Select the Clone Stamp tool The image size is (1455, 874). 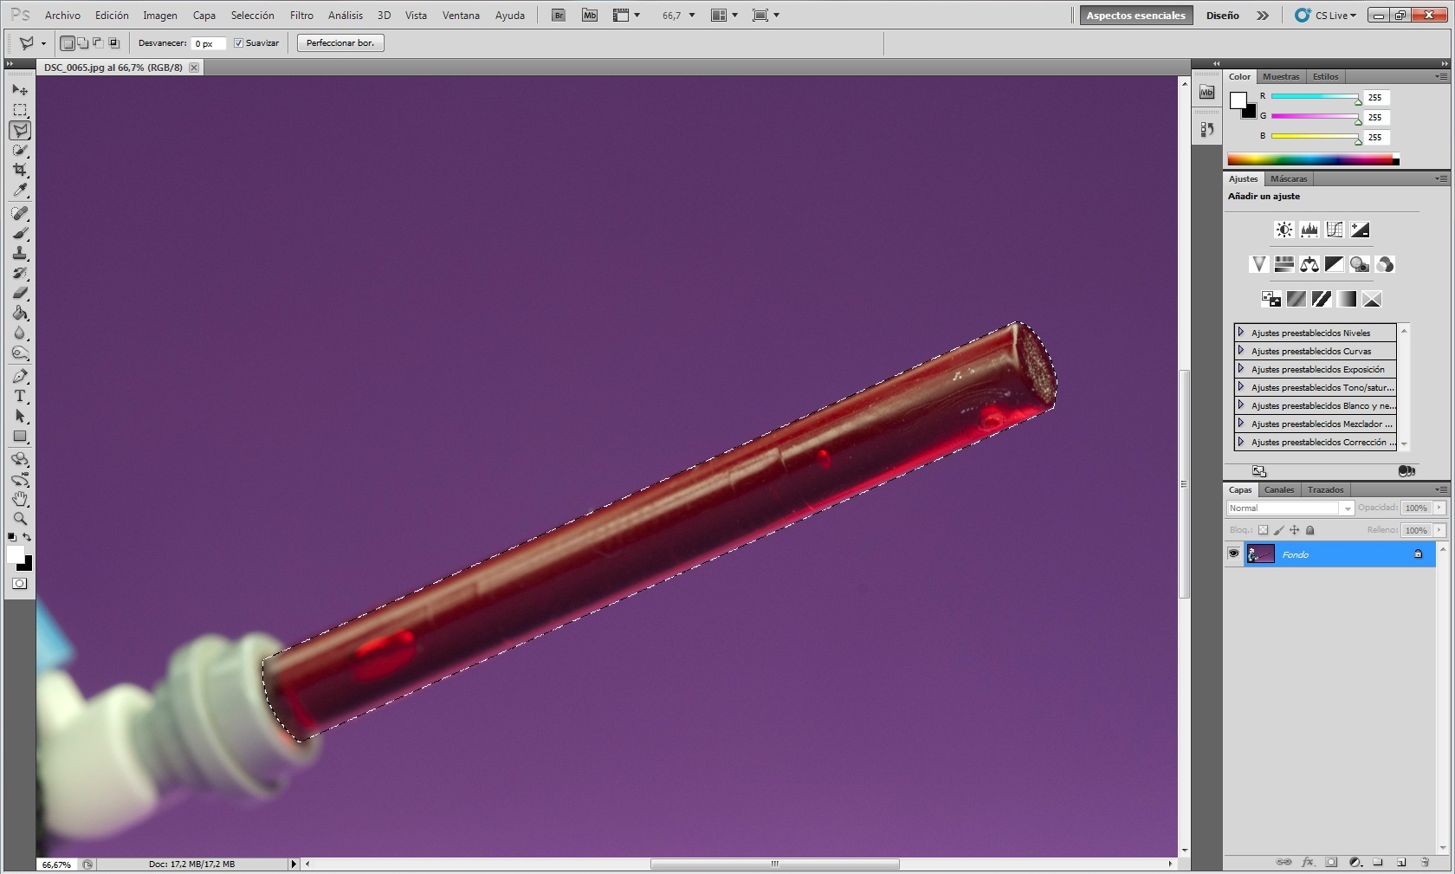tap(20, 253)
